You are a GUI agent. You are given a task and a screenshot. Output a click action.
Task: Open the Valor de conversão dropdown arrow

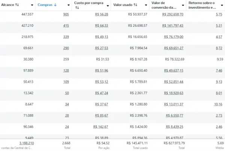point(183,5)
